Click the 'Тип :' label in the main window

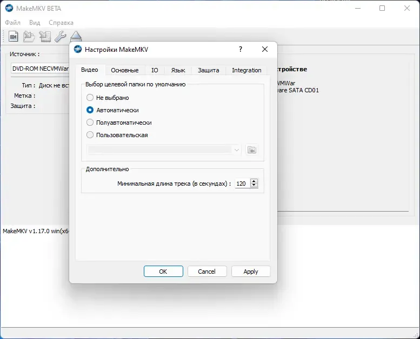(x=29, y=85)
